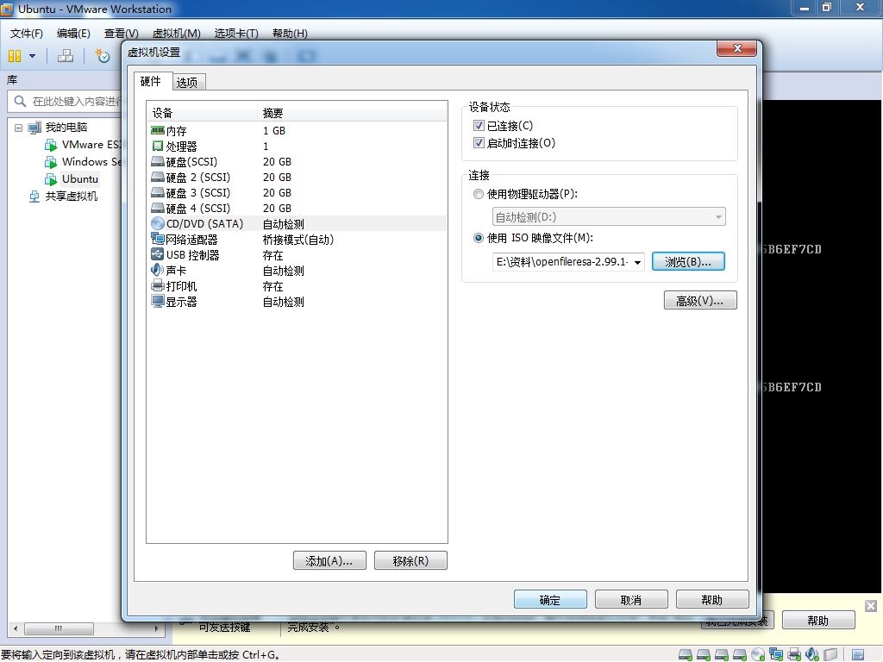This screenshot has height=662, width=883.
Task: Click the library horizontal scrollbar thumb
Action: [59, 628]
